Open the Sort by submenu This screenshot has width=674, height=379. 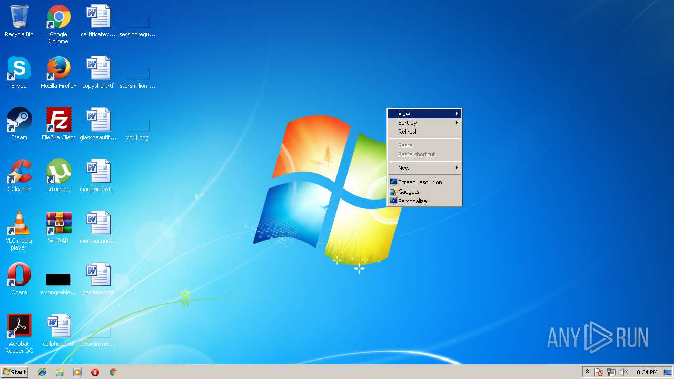coord(424,123)
